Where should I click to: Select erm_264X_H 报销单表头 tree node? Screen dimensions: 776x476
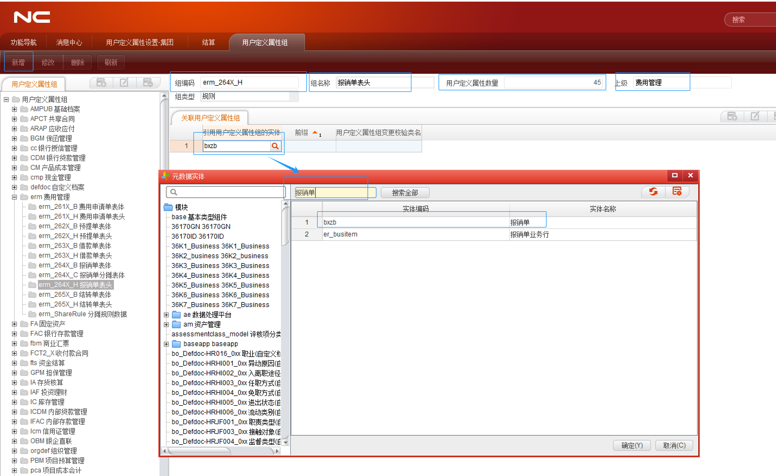point(75,285)
